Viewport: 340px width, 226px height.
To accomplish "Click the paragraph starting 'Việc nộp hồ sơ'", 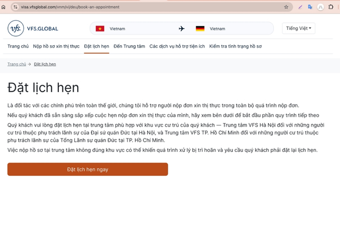I will tap(163, 150).
